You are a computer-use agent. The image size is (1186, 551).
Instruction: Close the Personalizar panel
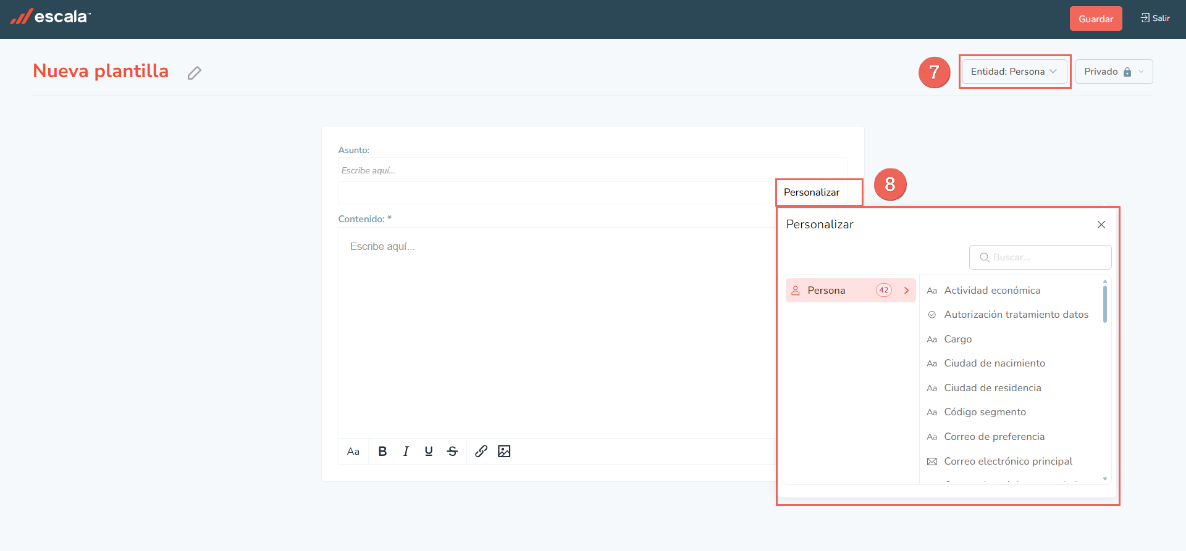coord(1101,225)
